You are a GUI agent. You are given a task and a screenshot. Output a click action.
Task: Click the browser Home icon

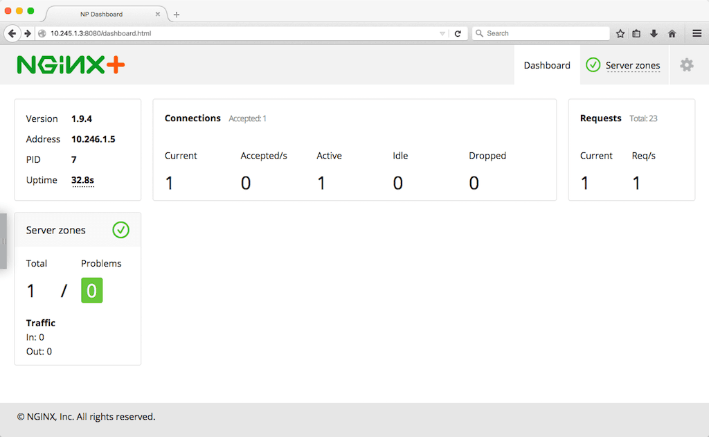pos(671,33)
